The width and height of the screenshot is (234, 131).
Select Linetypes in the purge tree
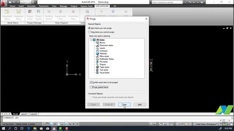(103, 51)
